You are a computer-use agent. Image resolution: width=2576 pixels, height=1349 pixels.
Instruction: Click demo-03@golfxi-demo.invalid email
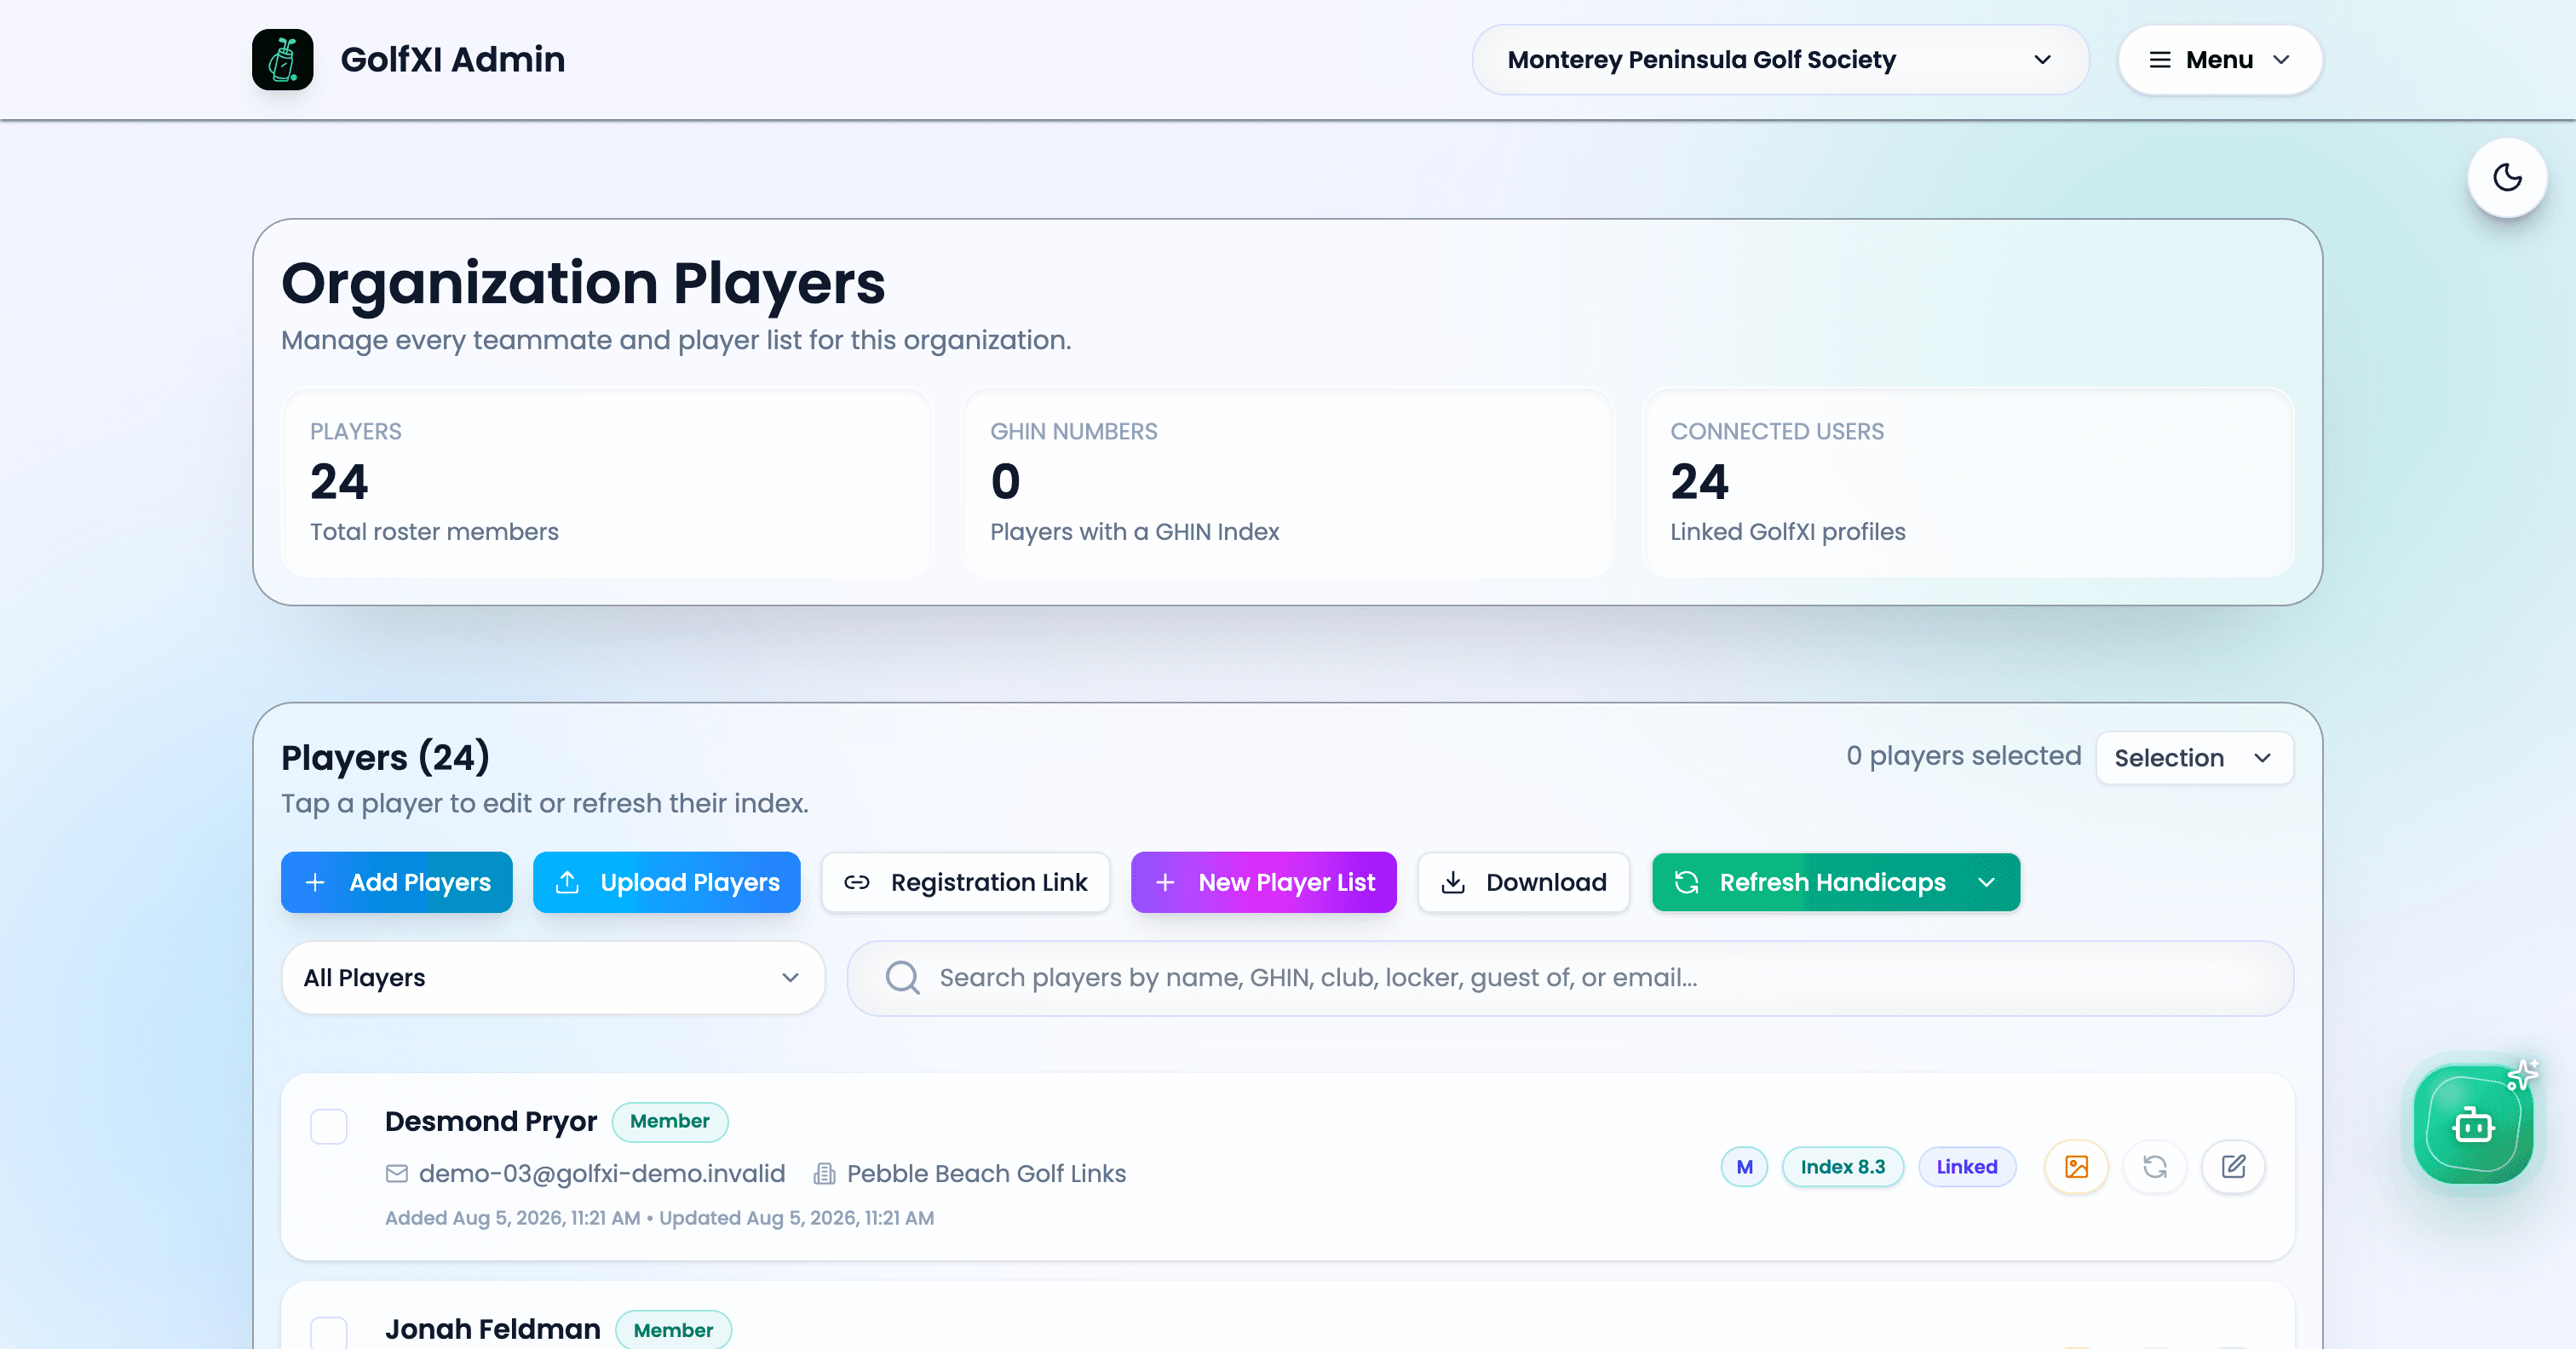601,1173
